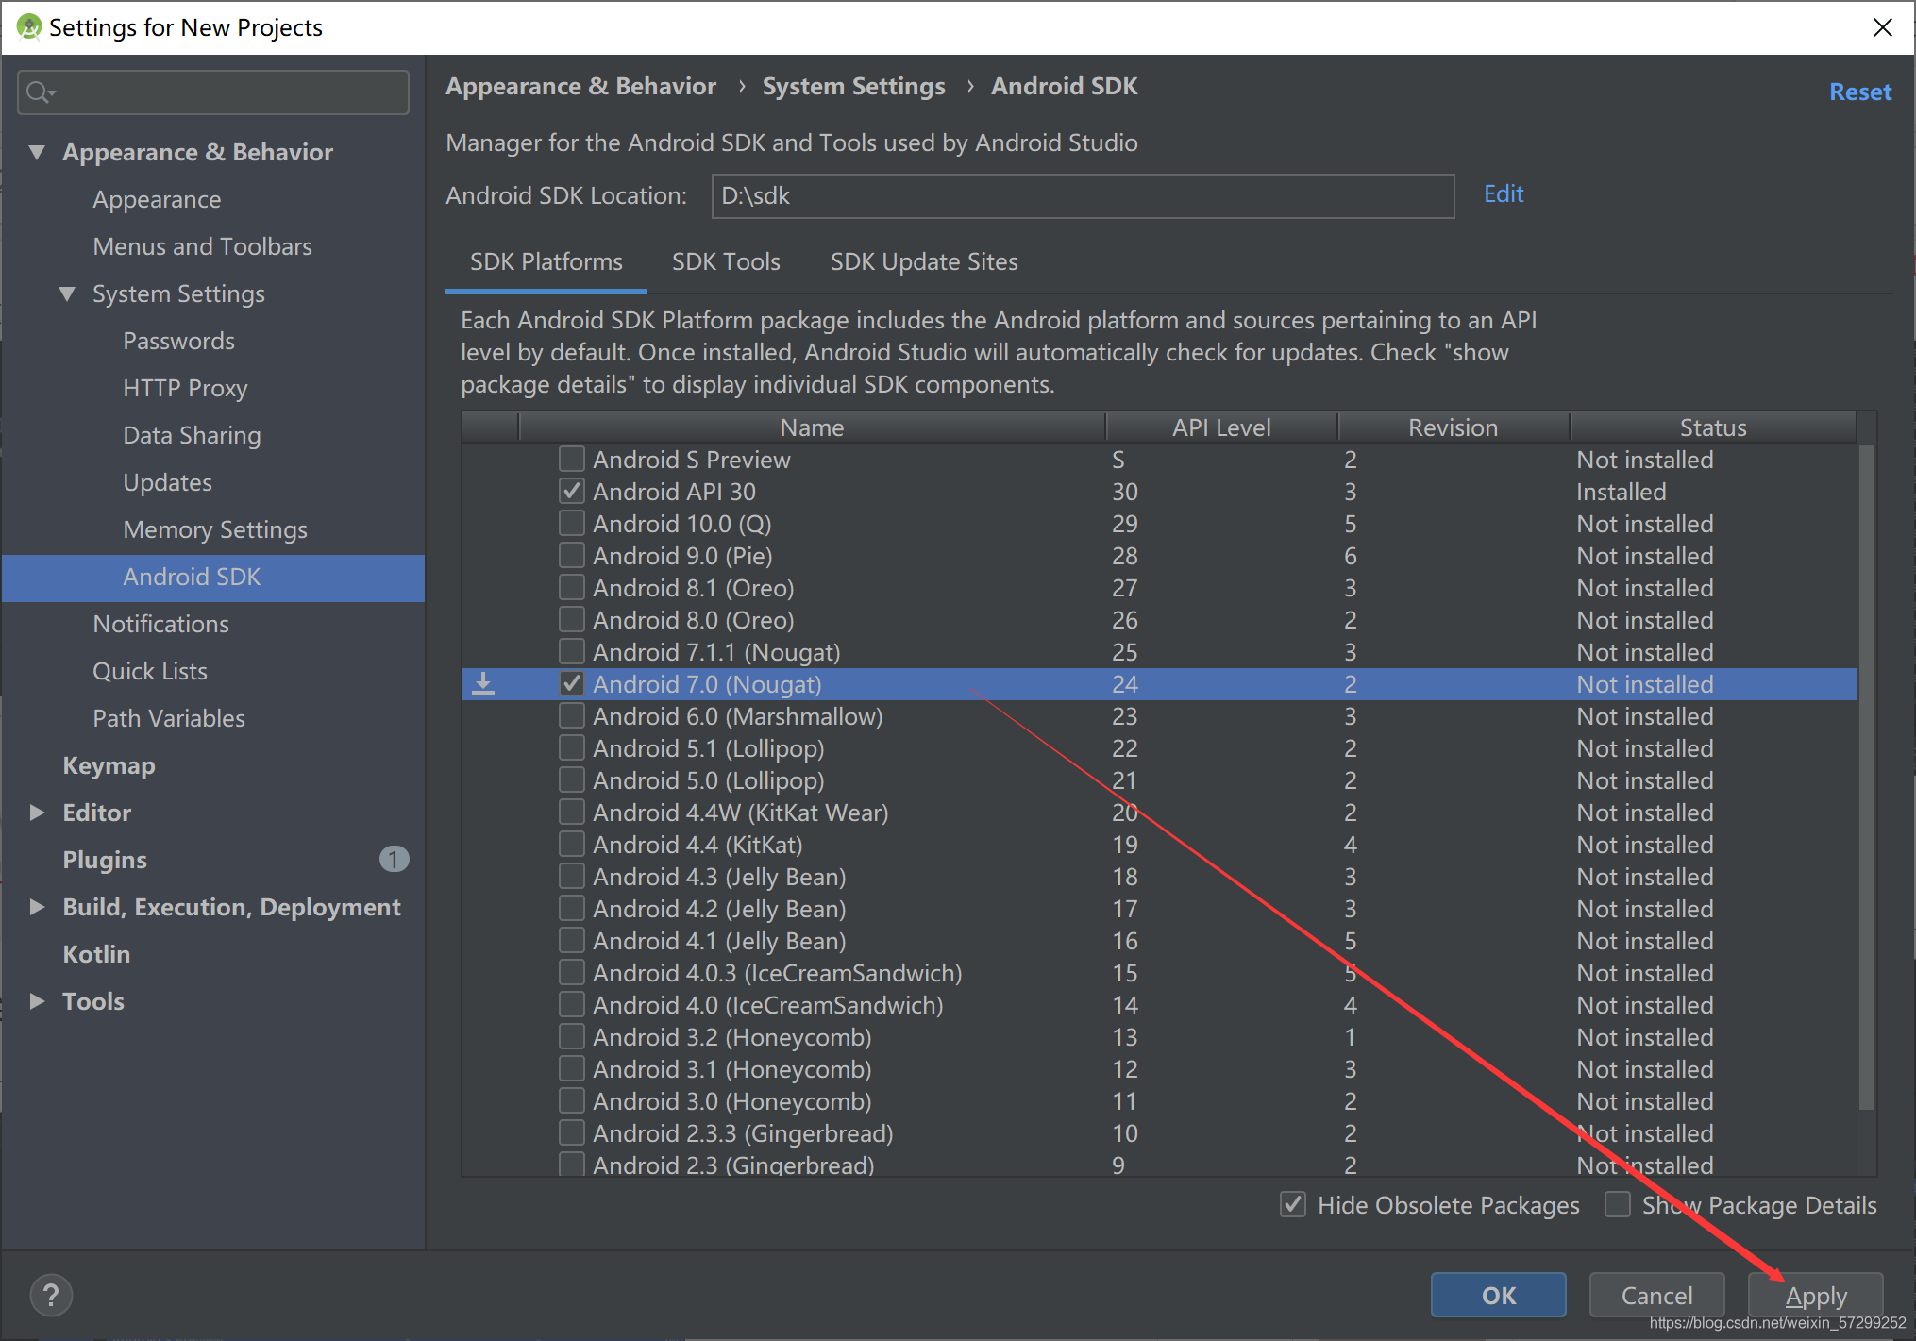1916x1341 pixels.
Task: Check the Android 10.0 (Q) checkbox
Action: [x=571, y=523]
